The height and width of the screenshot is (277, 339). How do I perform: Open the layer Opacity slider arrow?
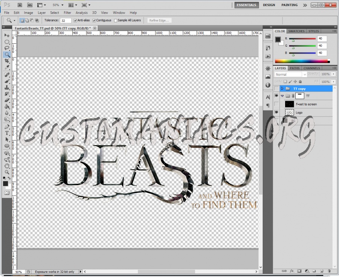click(334, 74)
